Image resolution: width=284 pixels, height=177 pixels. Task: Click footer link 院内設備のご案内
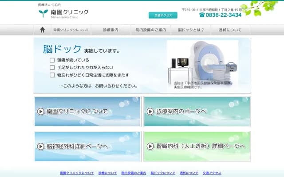click(x=134, y=173)
